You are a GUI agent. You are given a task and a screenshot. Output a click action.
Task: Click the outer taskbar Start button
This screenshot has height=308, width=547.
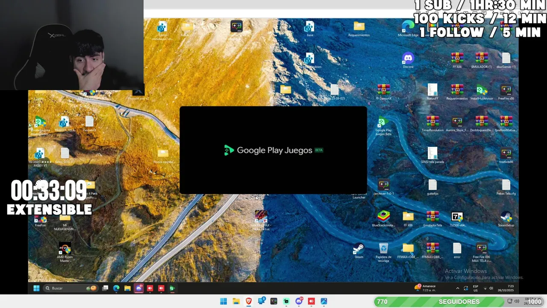224,302
